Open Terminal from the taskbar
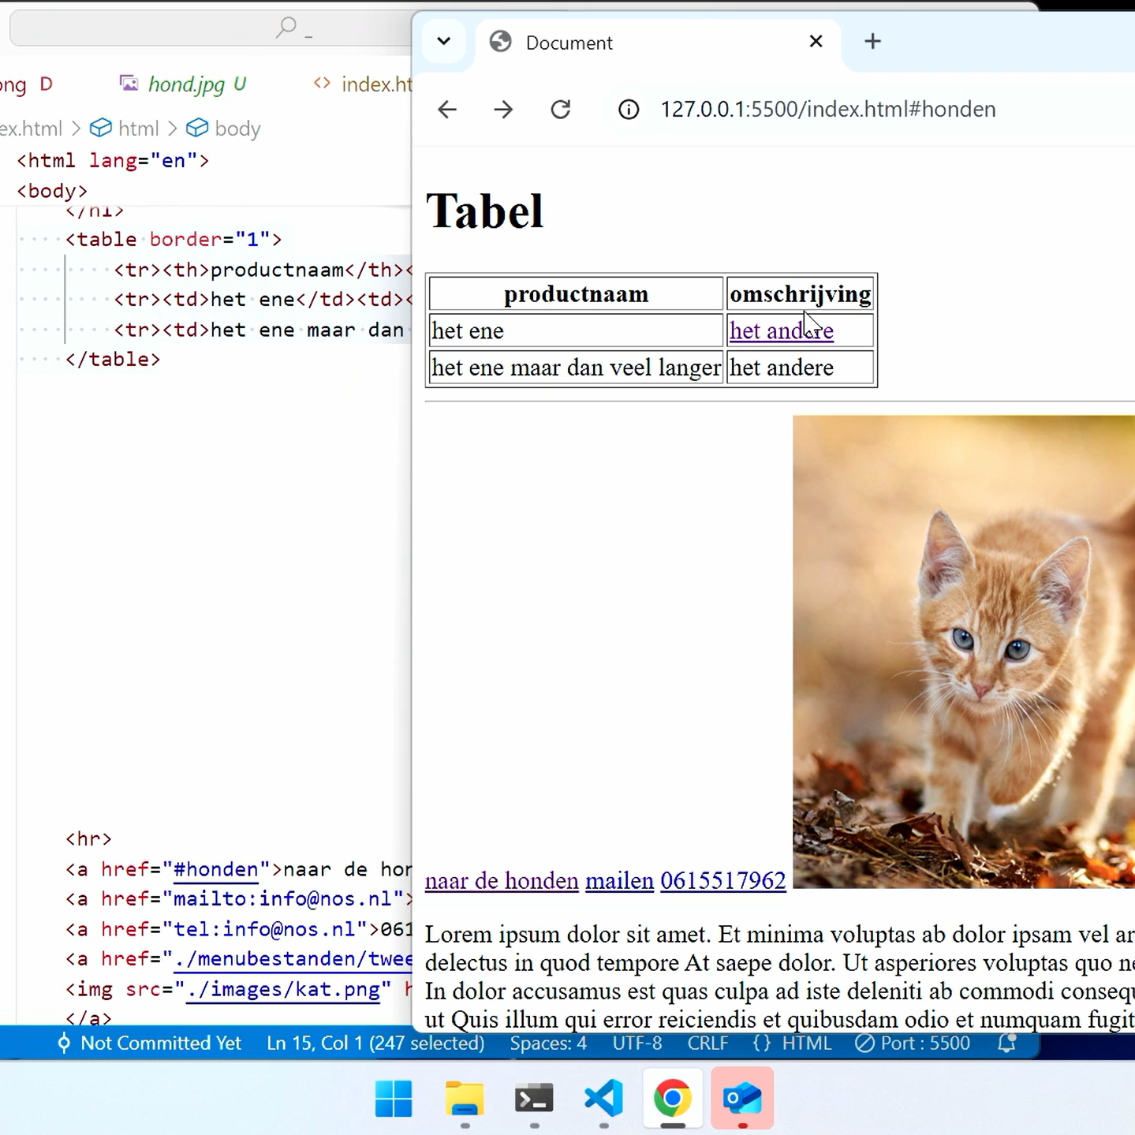Viewport: 1135px width, 1135px height. point(534,1098)
